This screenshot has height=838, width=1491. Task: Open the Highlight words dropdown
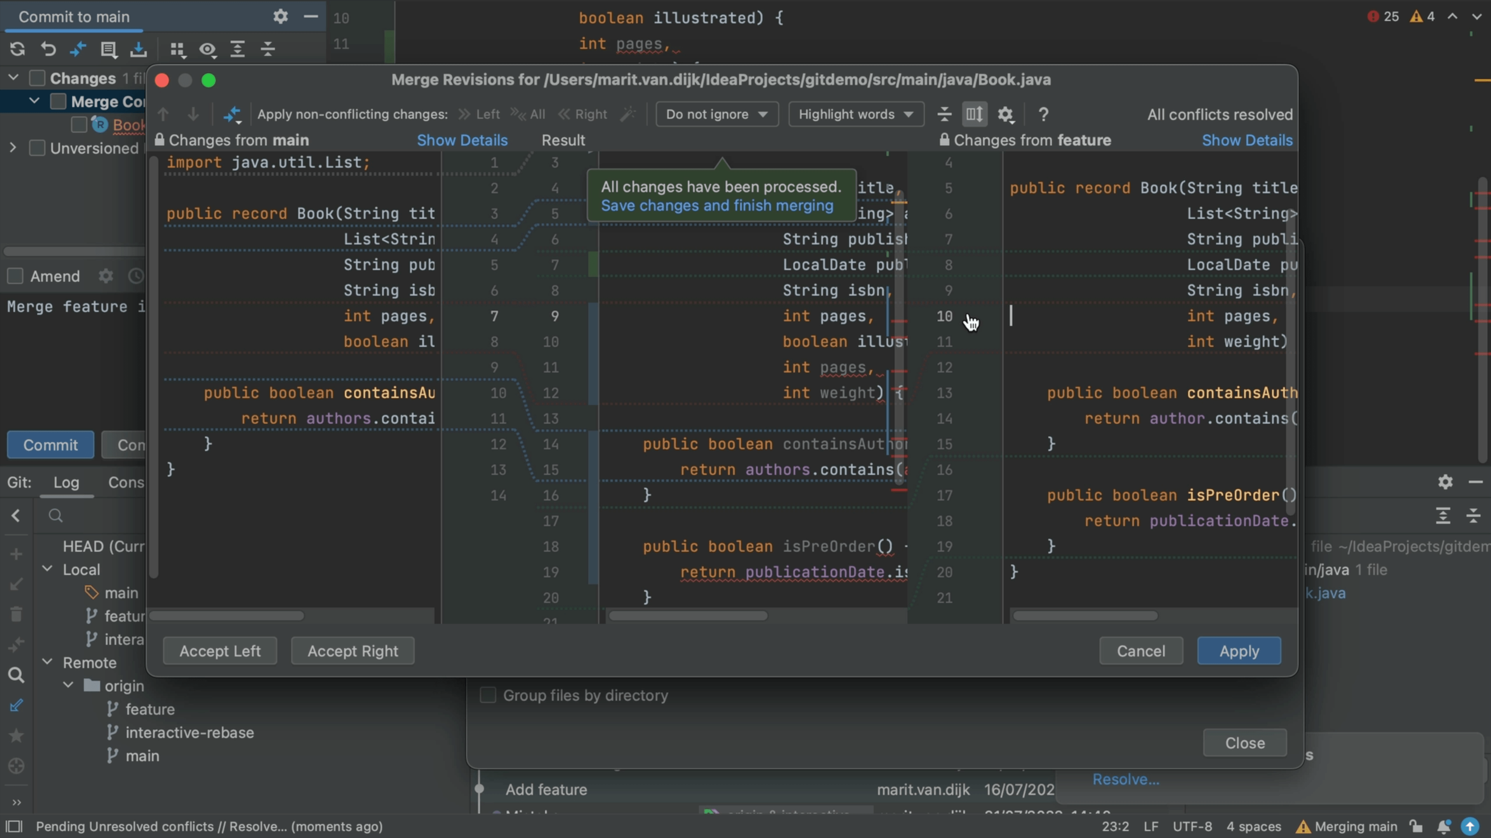click(856, 114)
